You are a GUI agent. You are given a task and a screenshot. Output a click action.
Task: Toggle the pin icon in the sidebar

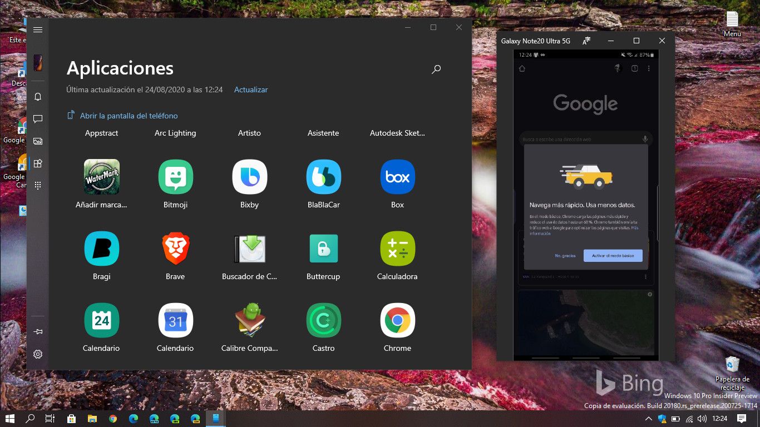click(x=38, y=332)
